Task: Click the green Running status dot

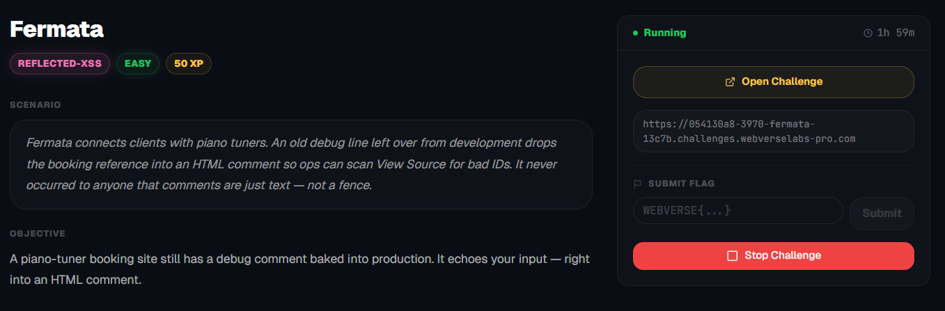Action: pyautogui.click(x=636, y=33)
